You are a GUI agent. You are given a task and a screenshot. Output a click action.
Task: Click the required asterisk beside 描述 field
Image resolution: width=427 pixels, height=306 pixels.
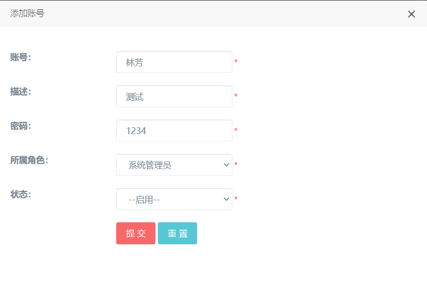[x=236, y=96]
